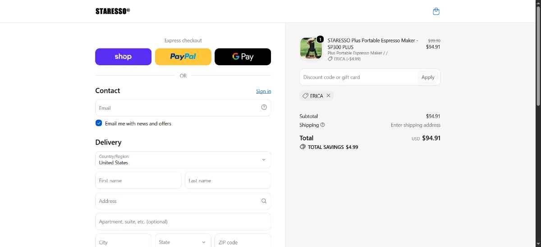
Task: Remove the ERICA discount code
Action: tap(329, 96)
